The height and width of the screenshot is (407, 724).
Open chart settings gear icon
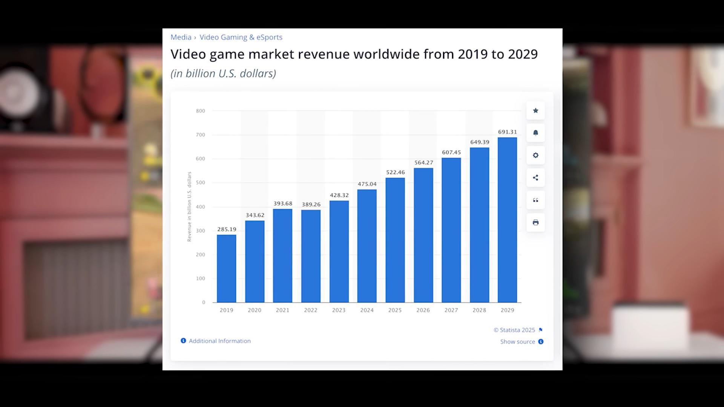coord(535,155)
